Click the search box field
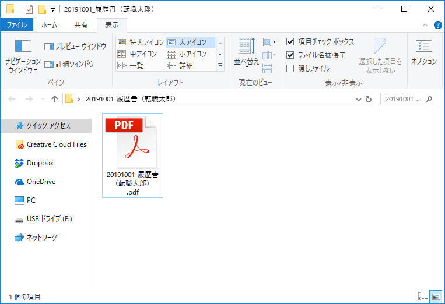 click(x=409, y=99)
